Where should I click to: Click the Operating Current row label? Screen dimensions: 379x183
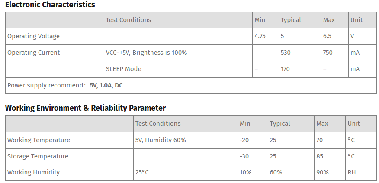coord(33,53)
